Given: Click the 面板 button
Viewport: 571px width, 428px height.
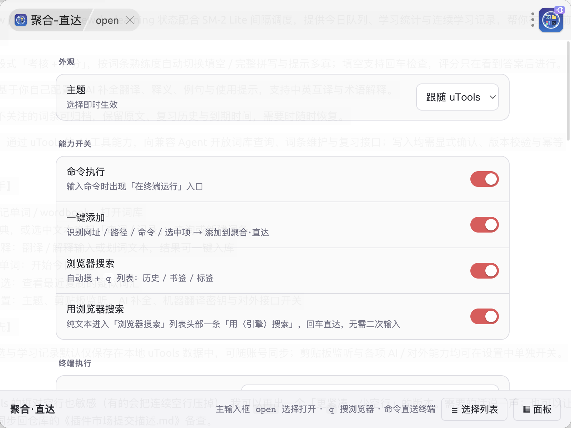Looking at the screenshot, I should point(537,409).
